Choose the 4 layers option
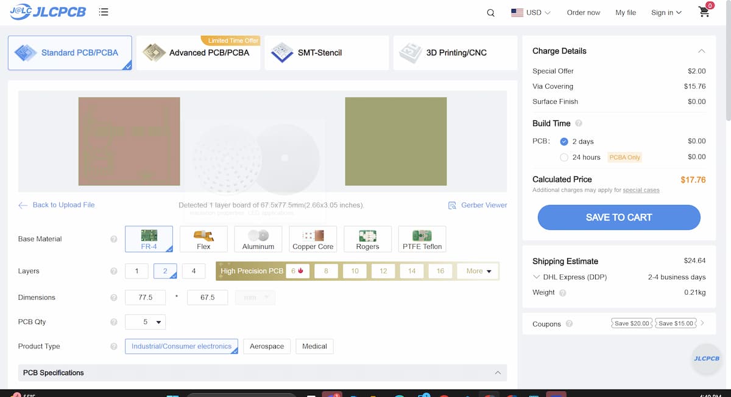The image size is (731, 397). pos(194,271)
